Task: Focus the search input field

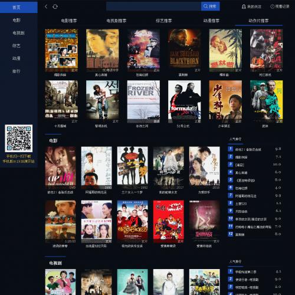Action: tap(153, 6)
